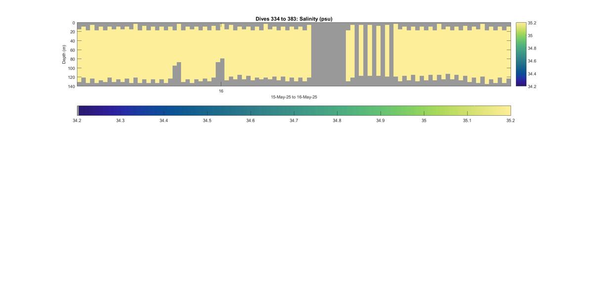Viewport: 593px width, 301px height.
Task: Click the plot title 'Dives 334 to 383: Salinity (psu)'
Action: [294, 19]
